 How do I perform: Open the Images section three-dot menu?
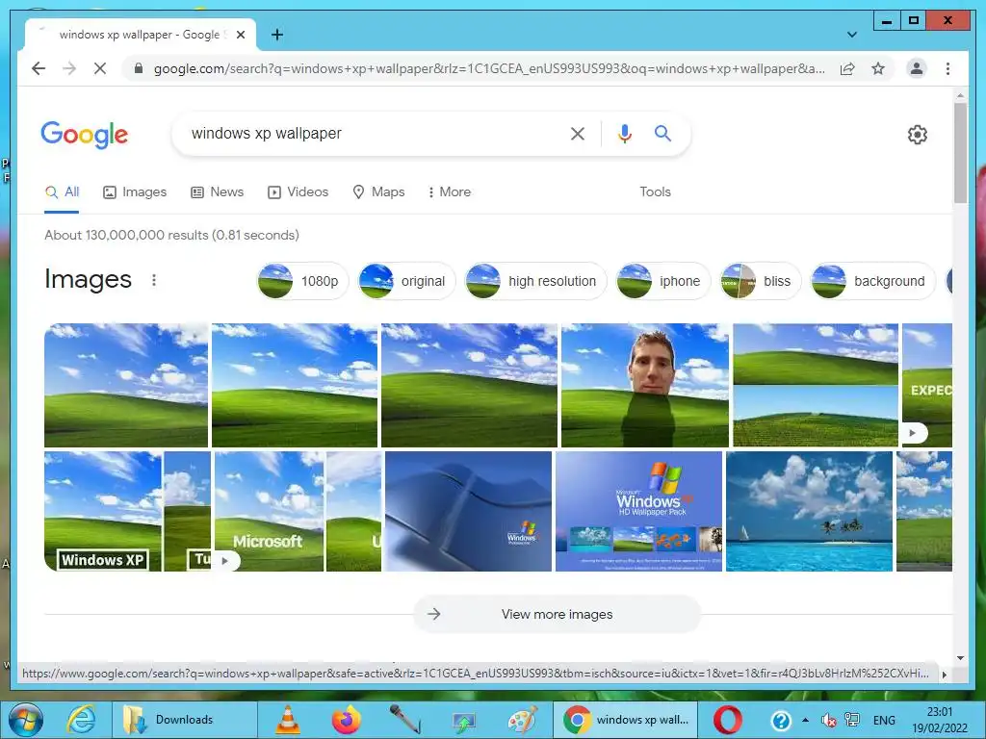154,280
